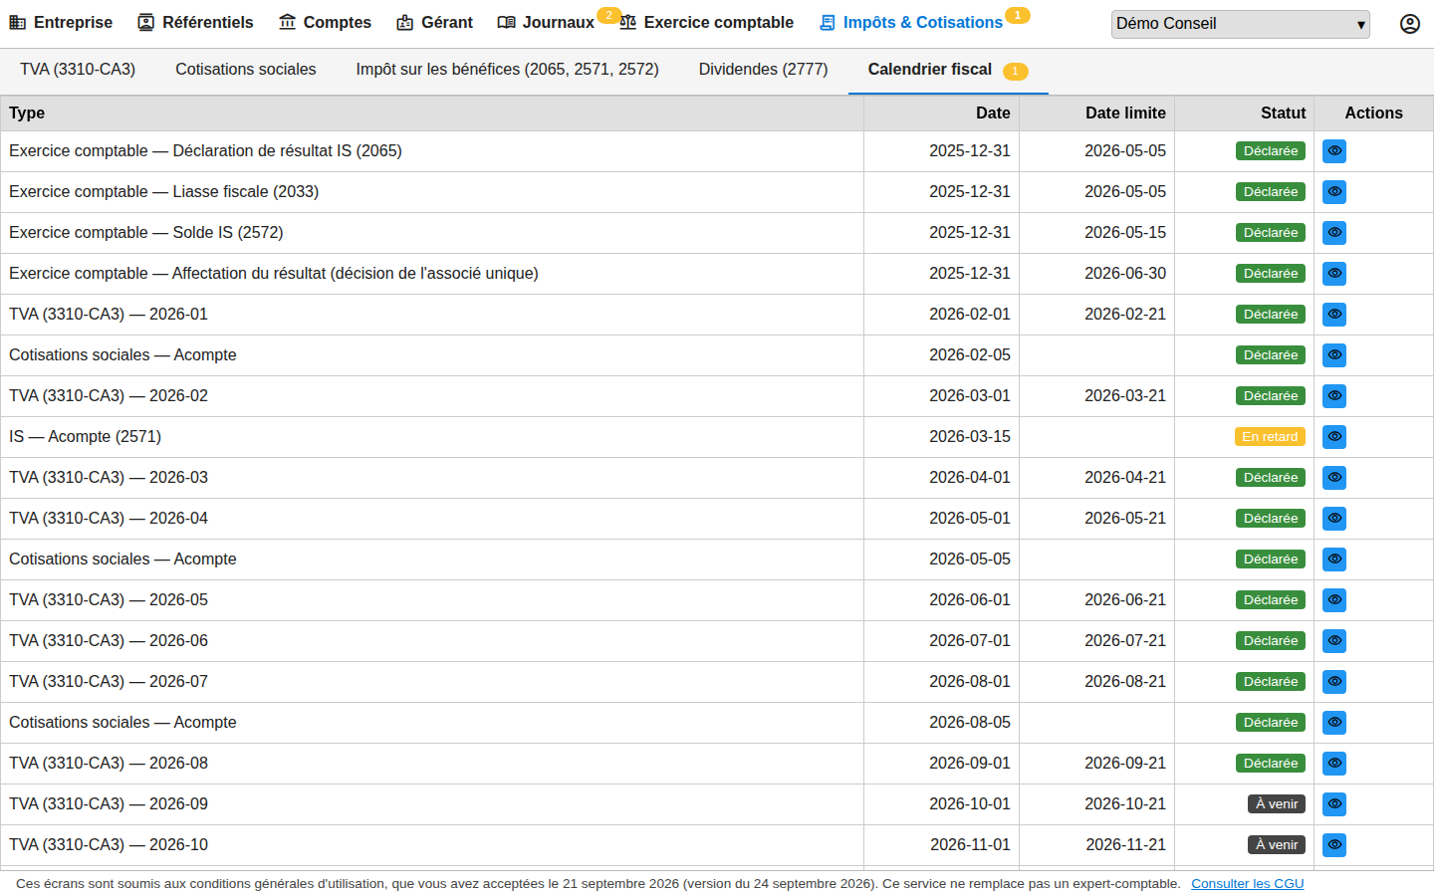Open the Entreprise menu
1434x896 pixels.
point(61,23)
